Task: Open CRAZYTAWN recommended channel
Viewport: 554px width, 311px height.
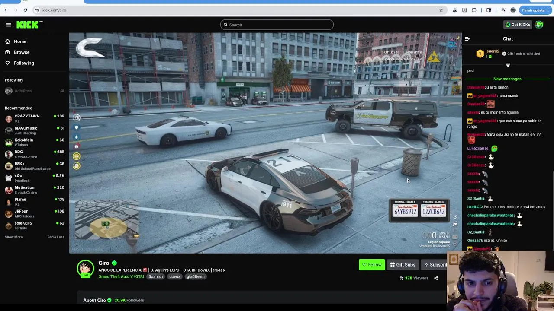Action: [x=35, y=118]
